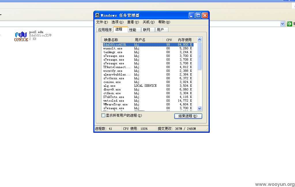Select the TPAutoConnect... process
This screenshot has width=295, height=187.
click(117, 67)
